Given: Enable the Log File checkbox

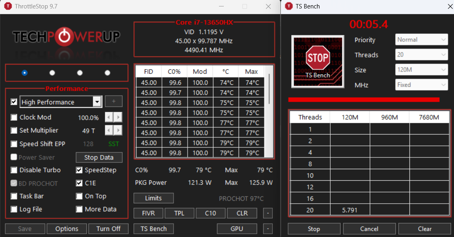Looking at the screenshot, I should (14, 209).
